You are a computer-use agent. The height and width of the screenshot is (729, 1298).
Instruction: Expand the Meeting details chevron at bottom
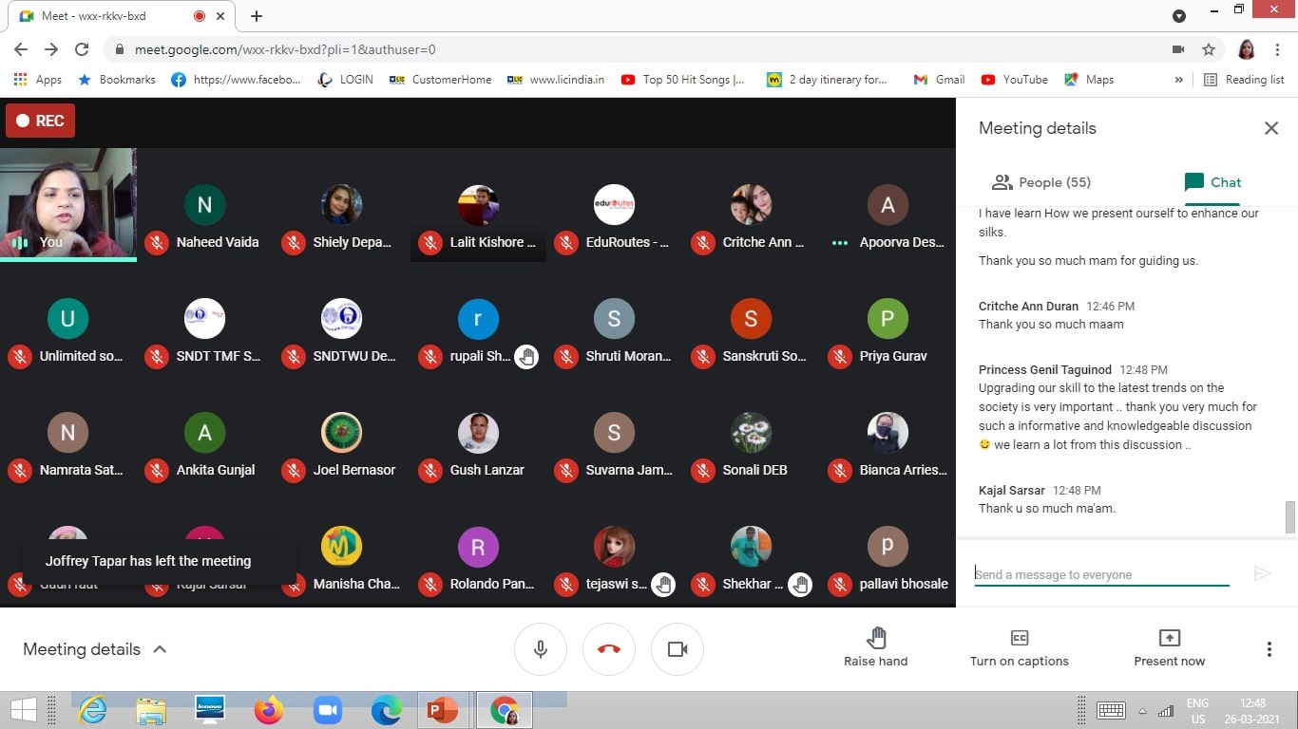pos(160,649)
